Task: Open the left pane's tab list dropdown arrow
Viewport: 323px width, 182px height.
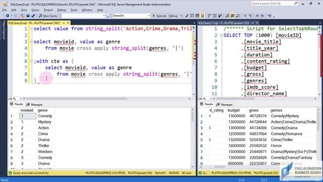Action: [x=194, y=23]
